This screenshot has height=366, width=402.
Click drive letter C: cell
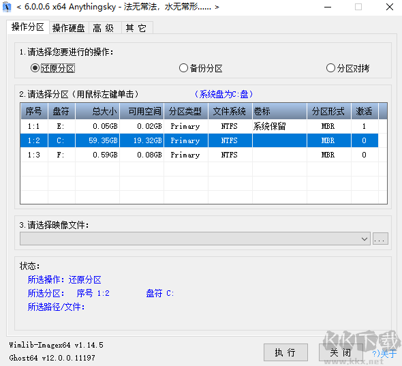61,140
